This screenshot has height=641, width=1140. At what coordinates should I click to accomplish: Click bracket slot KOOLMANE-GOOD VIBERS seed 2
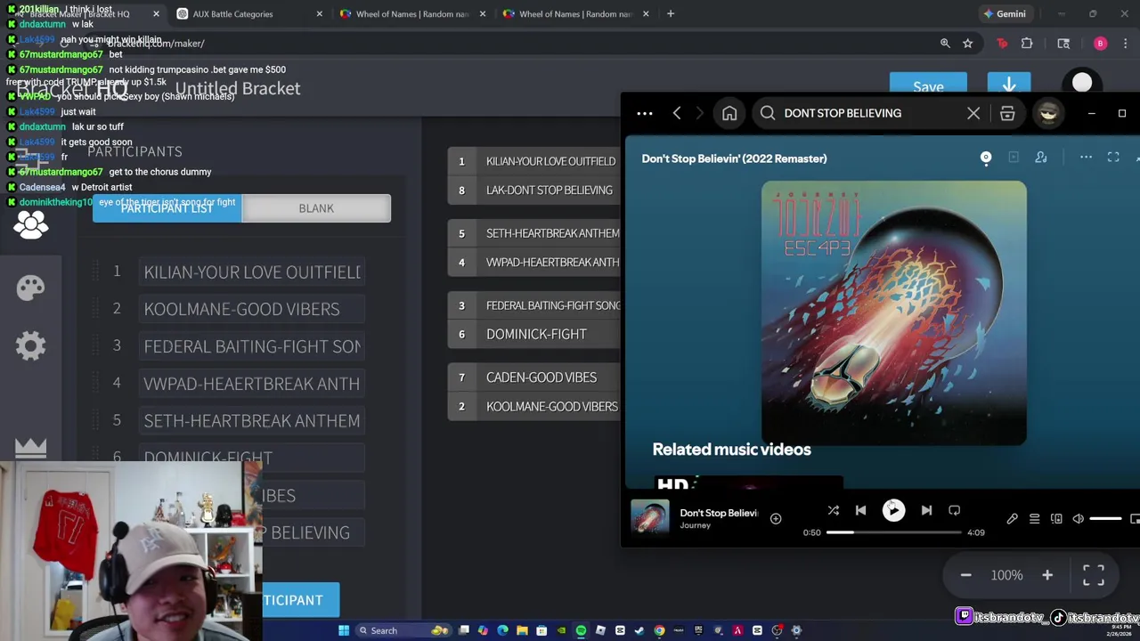tap(533, 406)
